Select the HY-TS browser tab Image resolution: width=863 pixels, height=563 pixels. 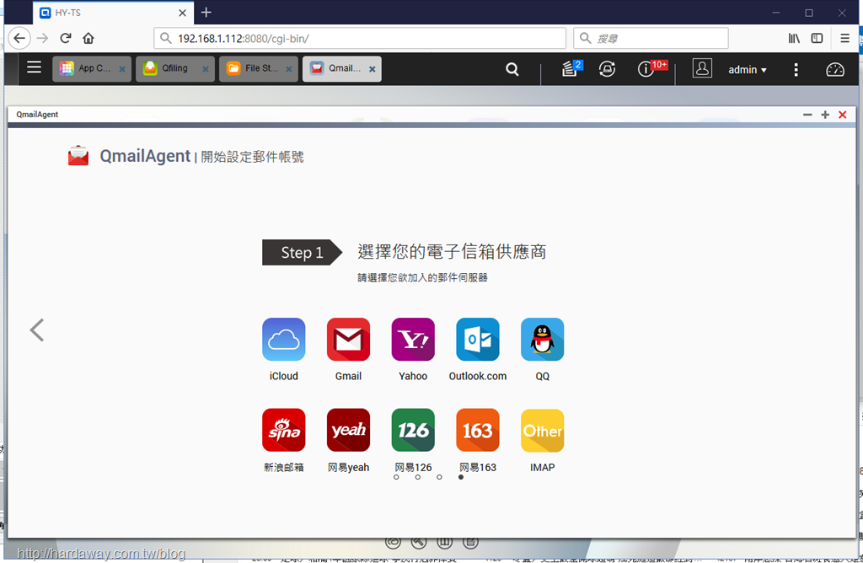[x=114, y=13]
